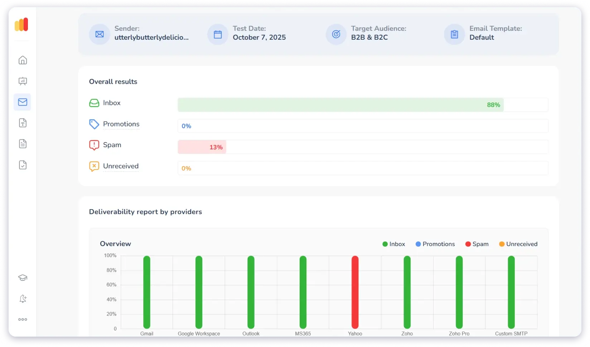Toggle the Promotions legend series

[x=435, y=244]
